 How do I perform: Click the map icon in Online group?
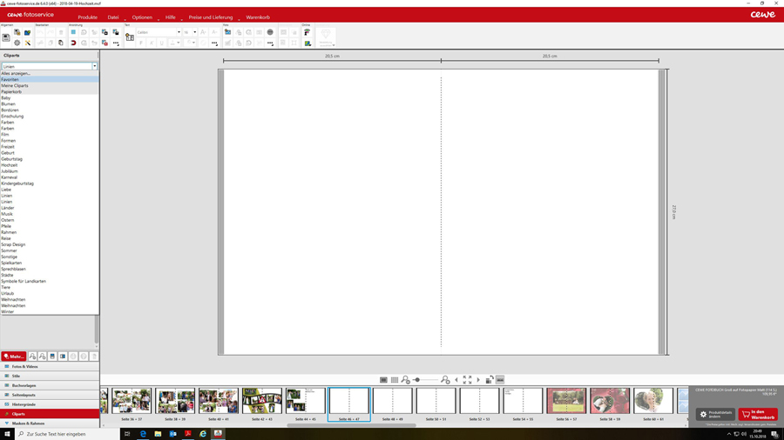[307, 43]
